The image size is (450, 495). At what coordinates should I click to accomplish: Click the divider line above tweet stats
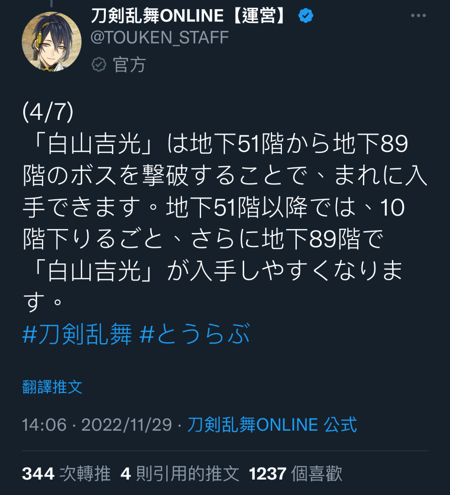(x=225, y=451)
